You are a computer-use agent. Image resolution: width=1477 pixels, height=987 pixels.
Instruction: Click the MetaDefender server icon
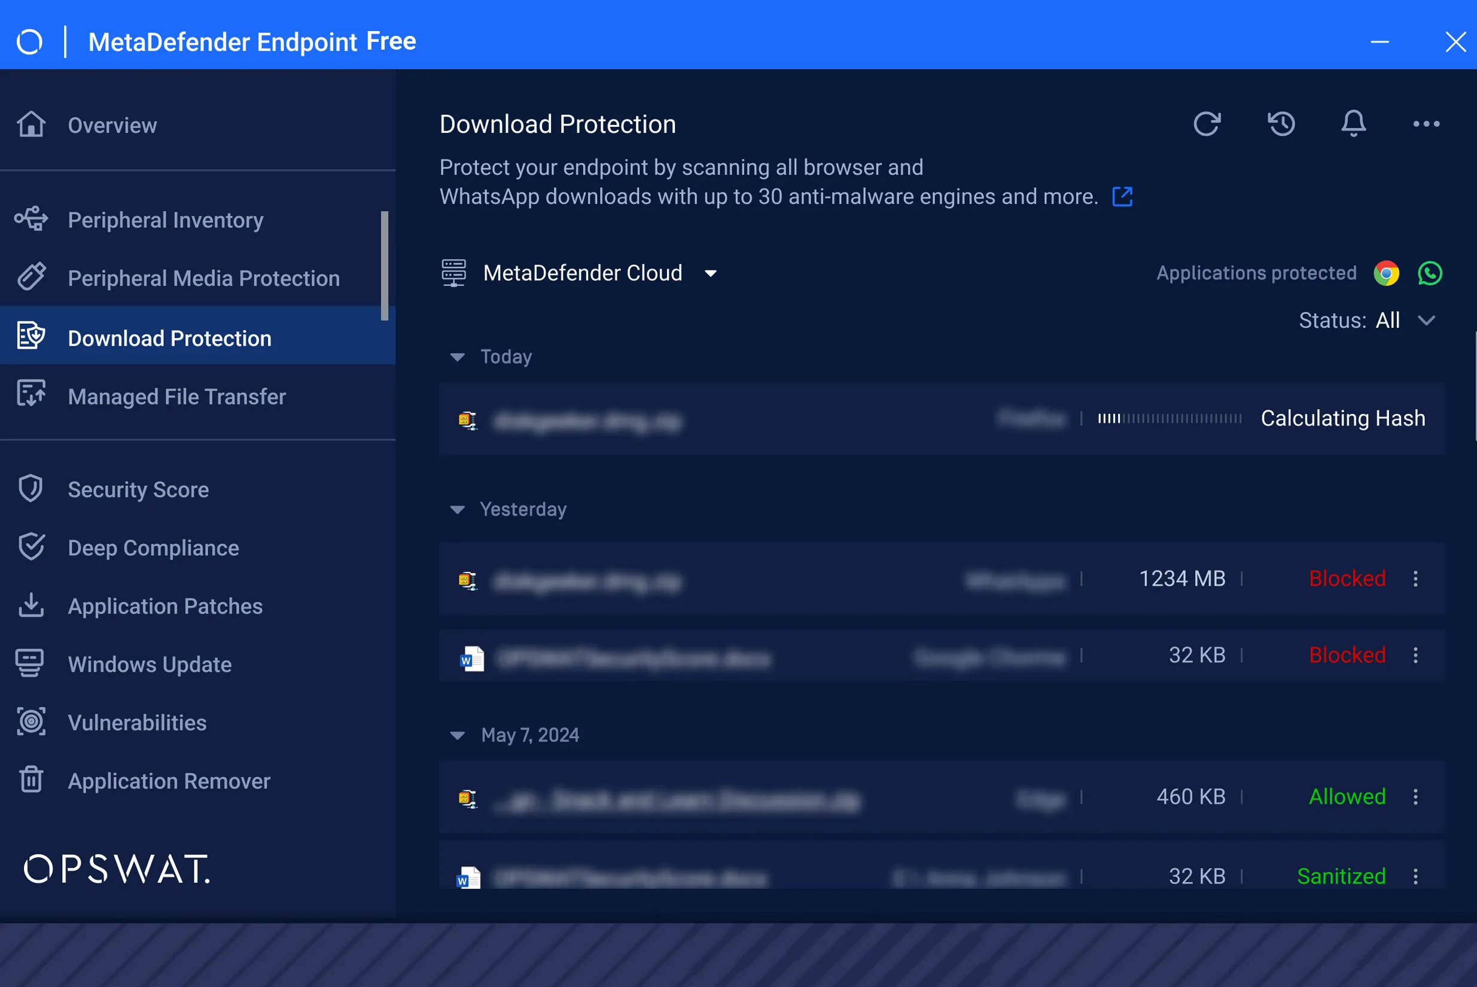(x=453, y=273)
